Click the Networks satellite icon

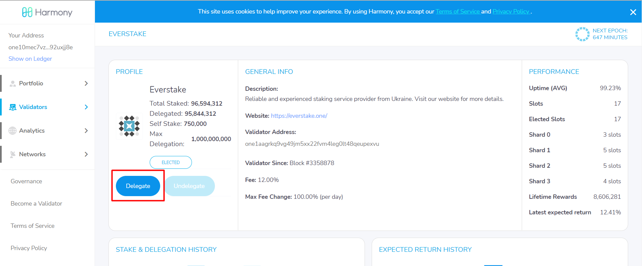point(13,154)
